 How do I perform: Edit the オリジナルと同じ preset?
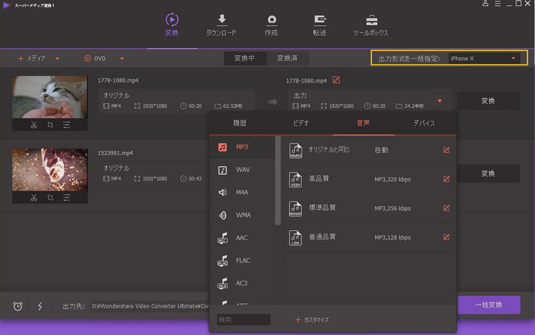pyautogui.click(x=446, y=150)
